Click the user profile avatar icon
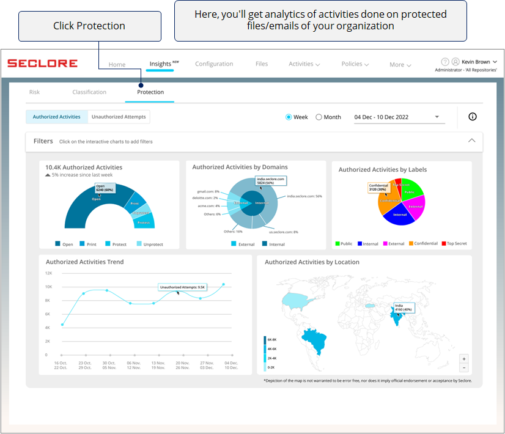 tap(455, 62)
